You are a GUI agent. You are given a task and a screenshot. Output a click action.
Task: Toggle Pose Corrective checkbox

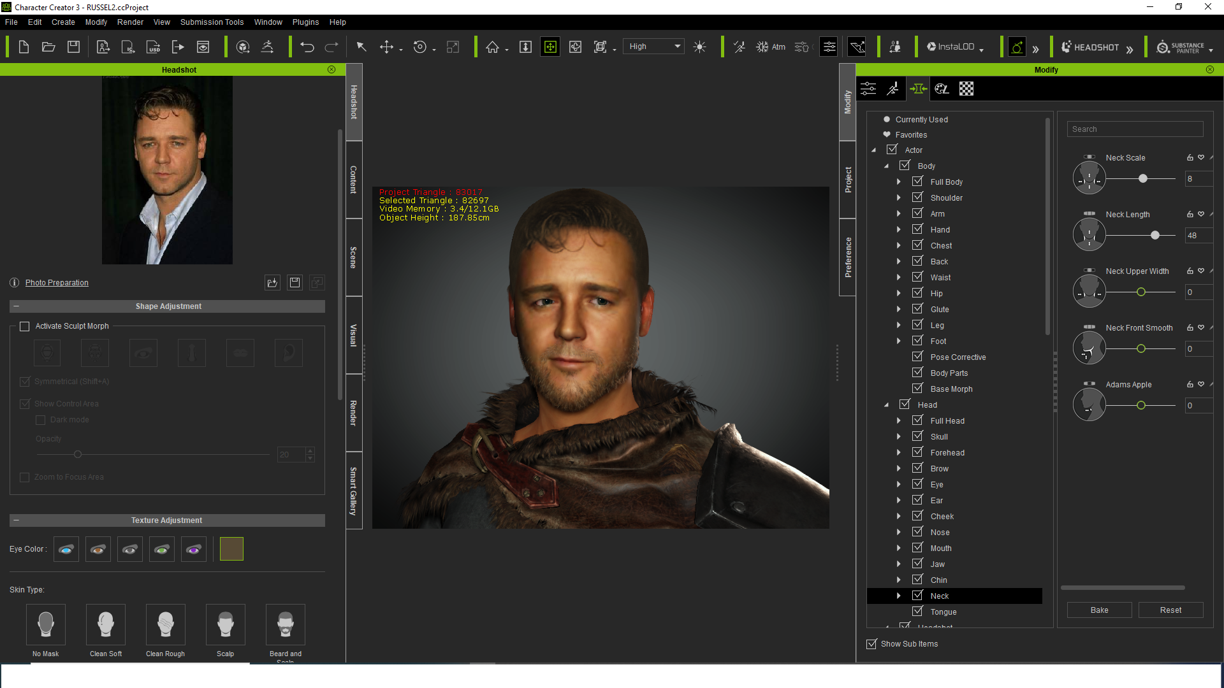(918, 357)
